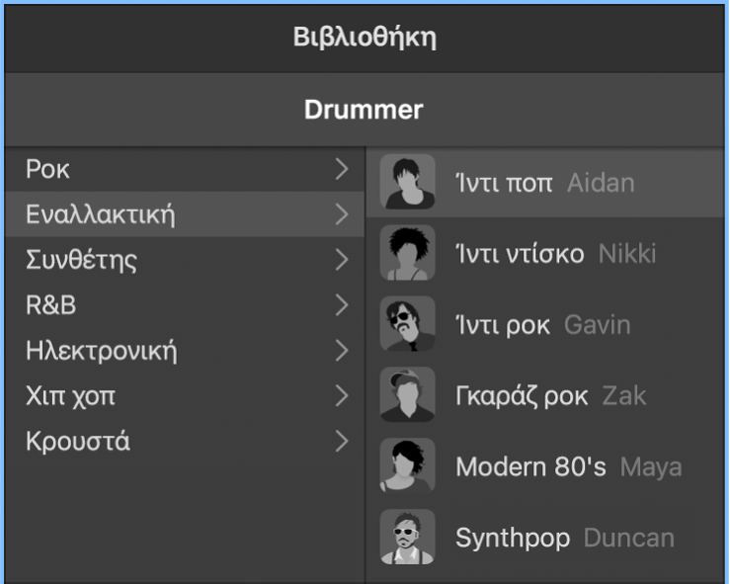Pick the Ίντι ντίσκο Nikki drummer
Viewport: 730px width, 584px height.
(x=555, y=254)
